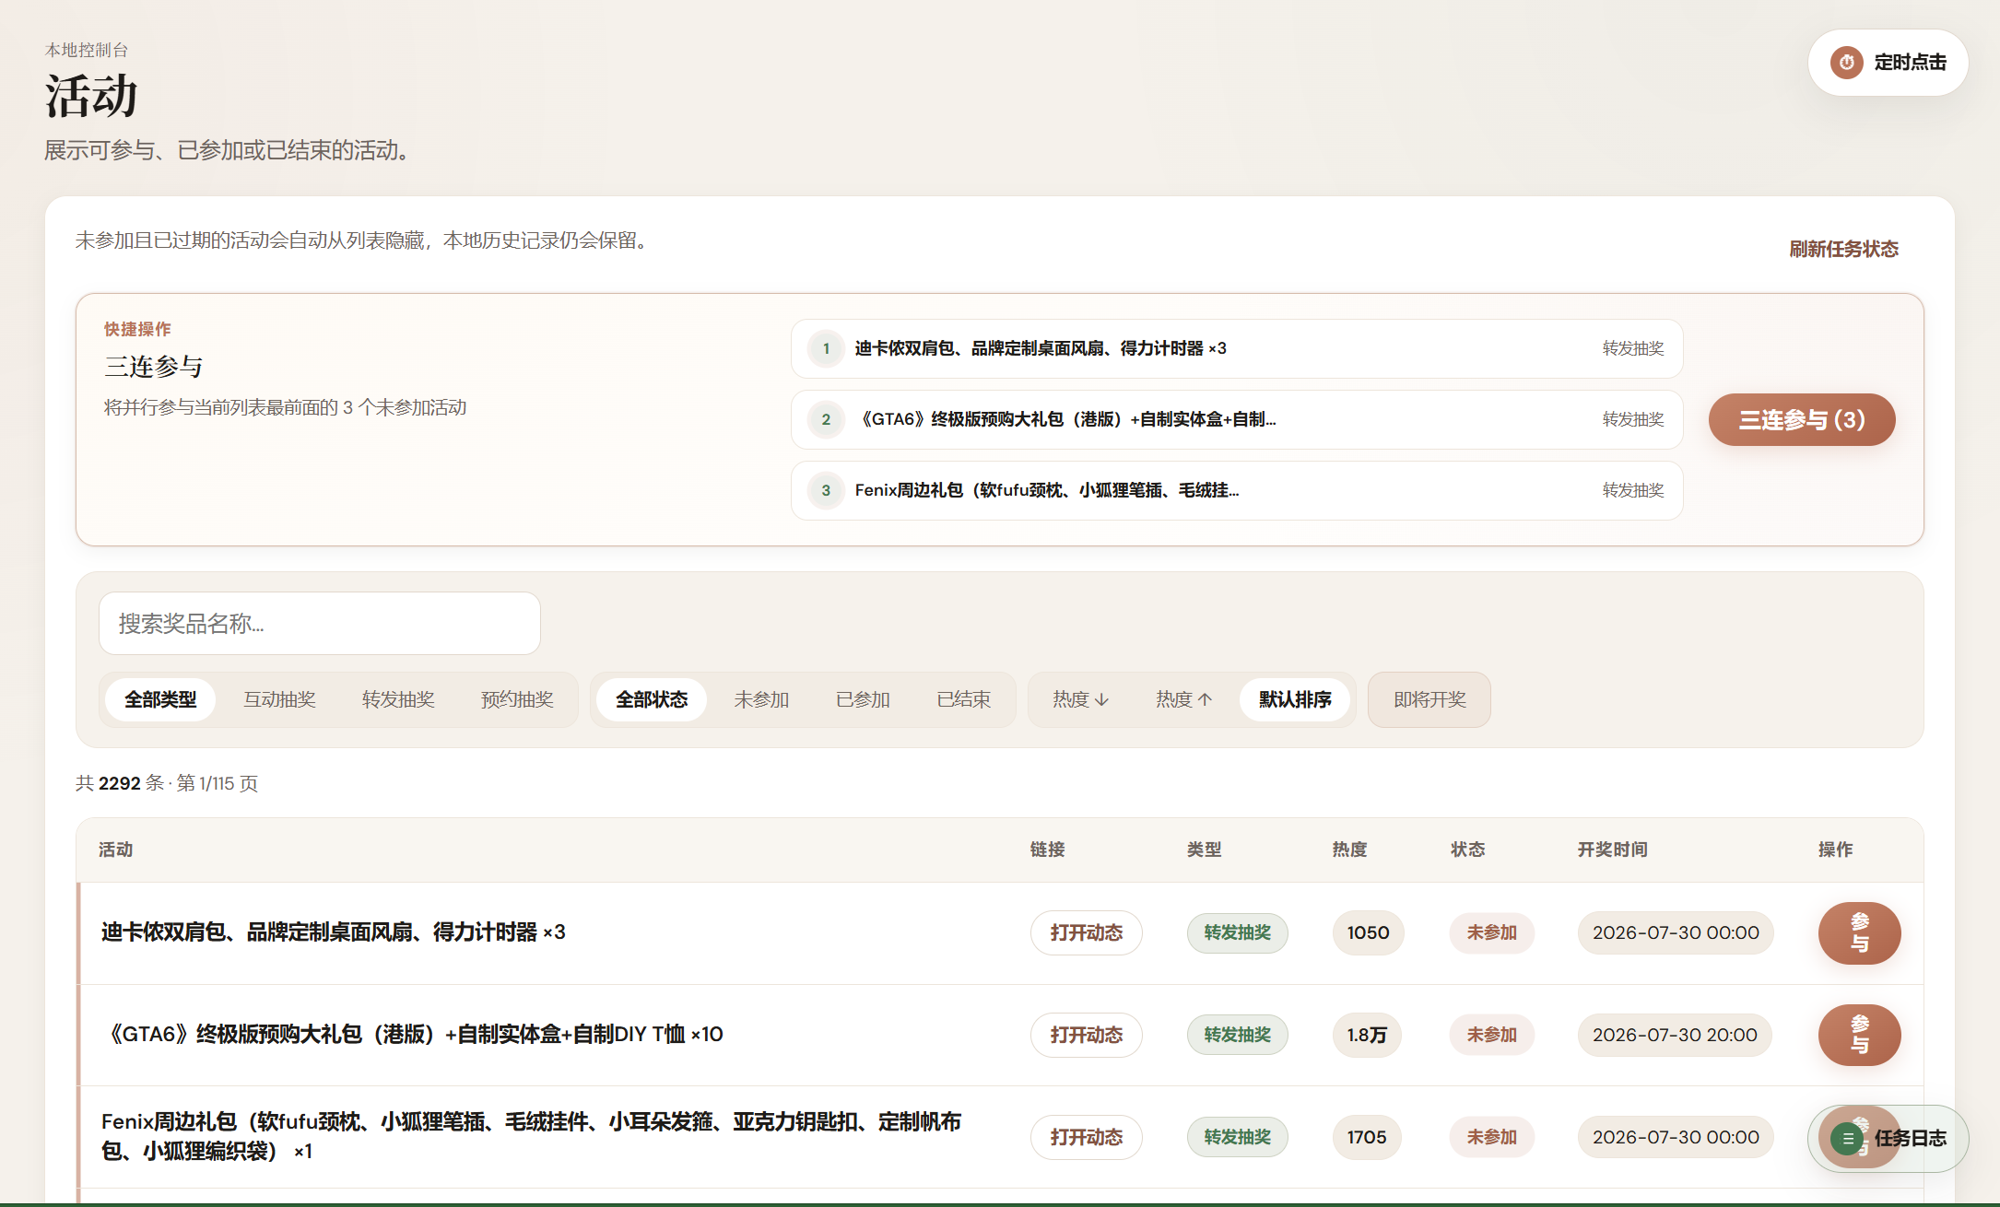
Task: Click the timer icon in 定时点击 button
Action: coord(1846,63)
